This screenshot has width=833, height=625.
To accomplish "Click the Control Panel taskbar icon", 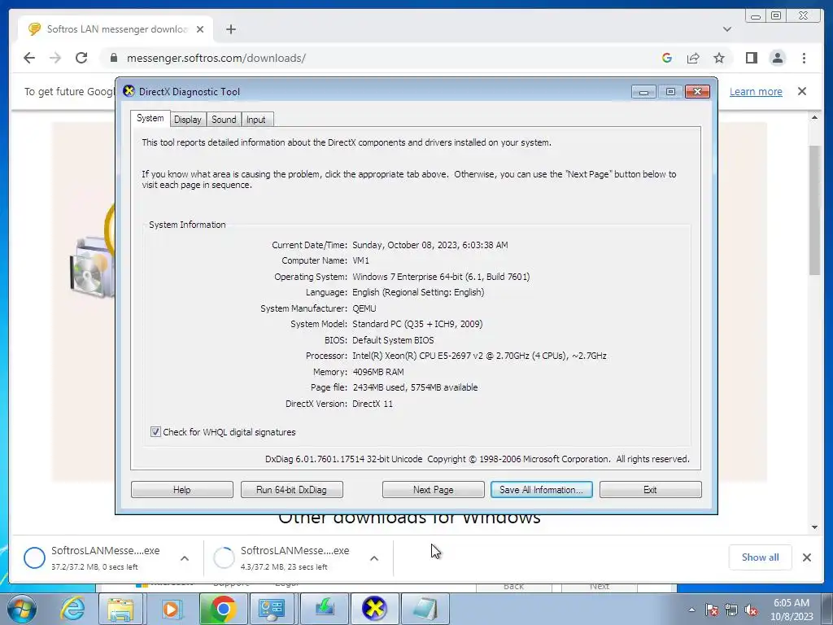I will point(272,609).
